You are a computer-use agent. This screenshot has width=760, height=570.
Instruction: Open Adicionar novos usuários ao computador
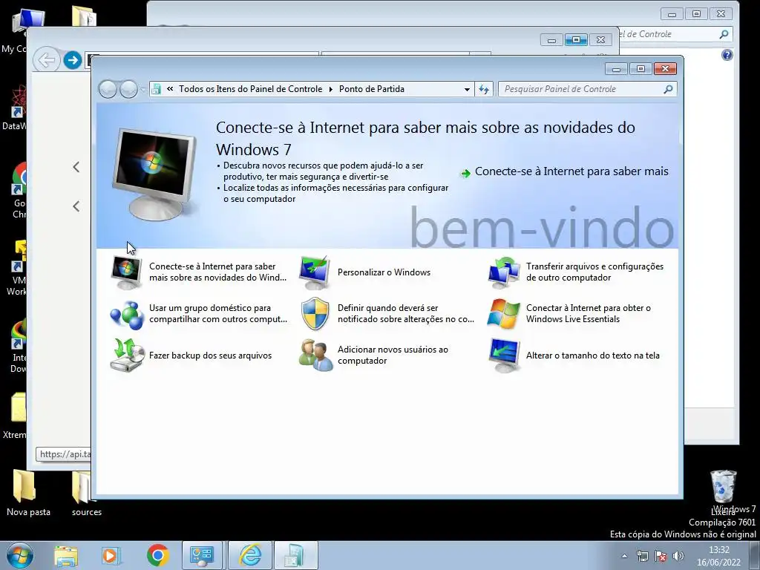coord(393,356)
